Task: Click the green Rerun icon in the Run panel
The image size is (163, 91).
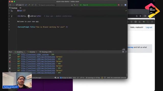Action: 10,55
